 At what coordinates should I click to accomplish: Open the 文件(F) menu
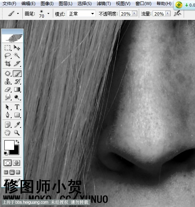[x=9, y=4]
